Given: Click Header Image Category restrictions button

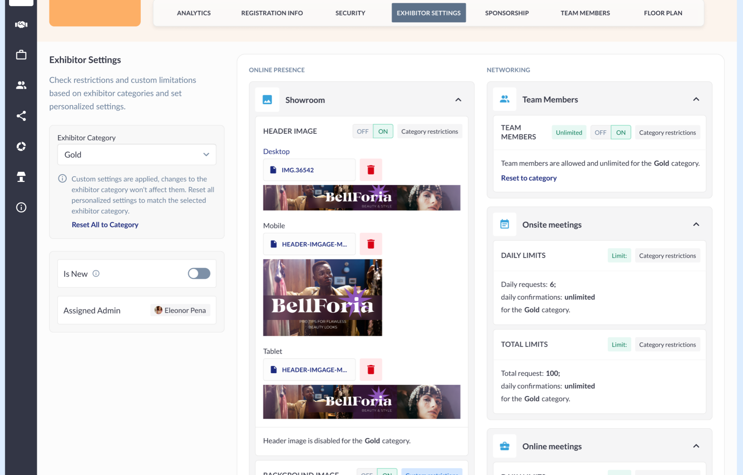Looking at the screenshot, I should [x=429, y=131].
